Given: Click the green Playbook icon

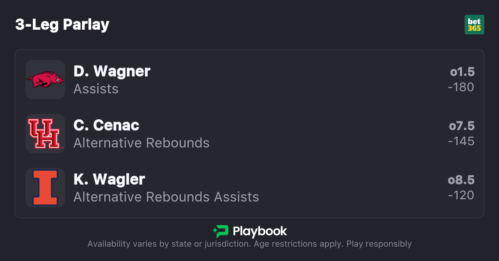Looking at the screenshot, I should point(220,231).
